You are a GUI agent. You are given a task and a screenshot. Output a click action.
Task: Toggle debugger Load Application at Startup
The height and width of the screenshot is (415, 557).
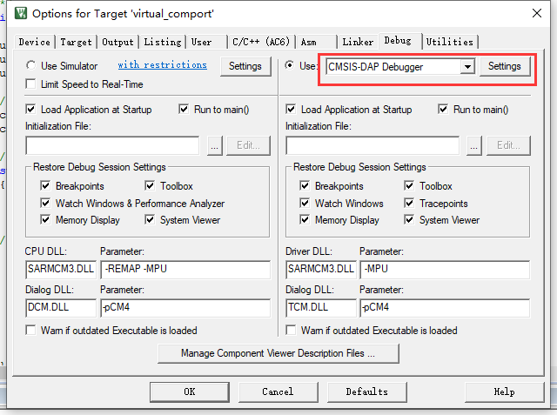coord(291,110)
